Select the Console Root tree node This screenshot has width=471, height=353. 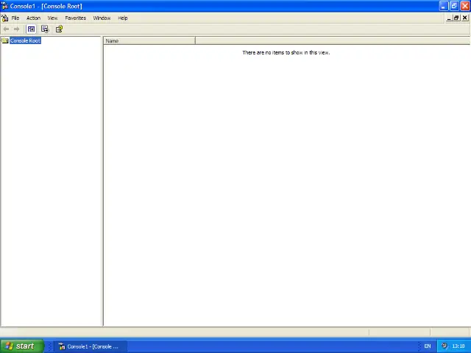[x=25, y=40]
